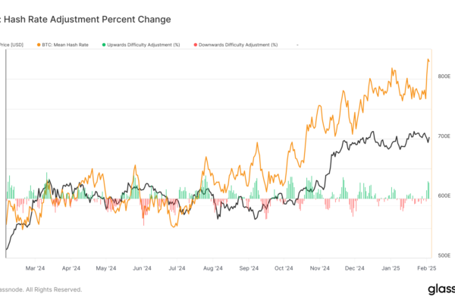The width and height of the screenshot is (455, 303).
Task: Click the Feb '25 x-axis label
Action: point(427,268)
